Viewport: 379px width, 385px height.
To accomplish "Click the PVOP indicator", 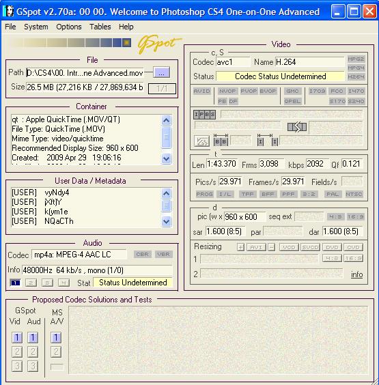I will point(249,91).
